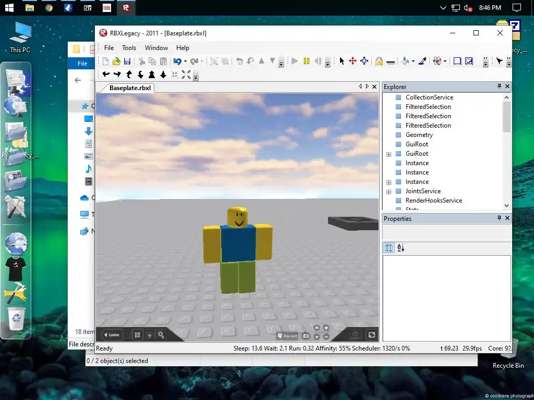Image resolution: width=534 pixels, height=400 pixels.
Task: Save the place with the floppy disk icon
Action: (127, 61)
